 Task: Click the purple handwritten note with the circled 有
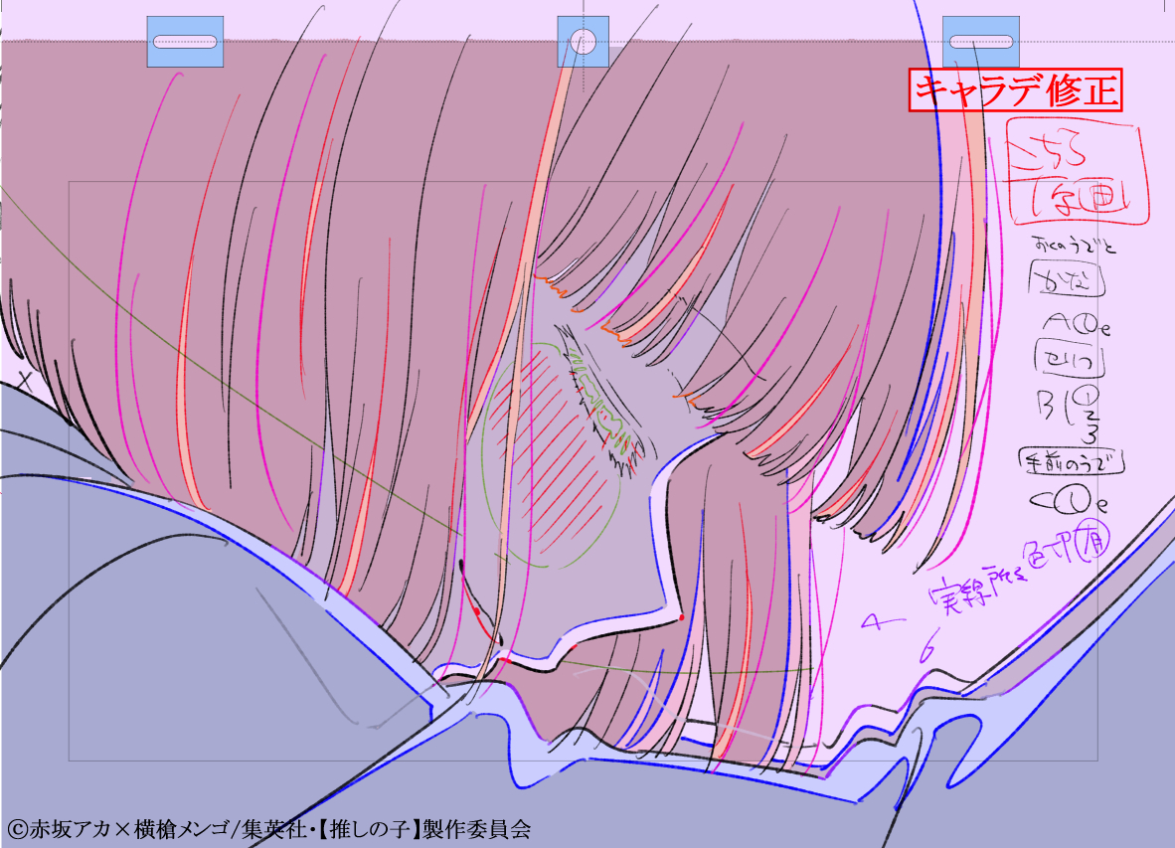(x=1019, y=566)
